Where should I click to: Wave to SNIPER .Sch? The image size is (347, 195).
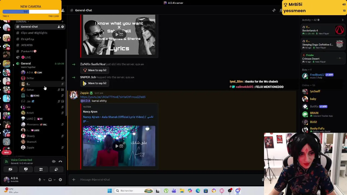click(95, 83)
